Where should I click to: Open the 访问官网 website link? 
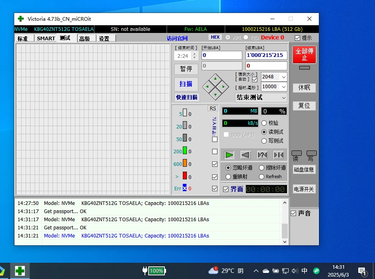(177, 38)
